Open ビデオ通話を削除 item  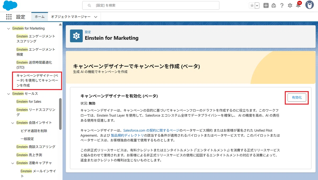[x=34, y=131]
